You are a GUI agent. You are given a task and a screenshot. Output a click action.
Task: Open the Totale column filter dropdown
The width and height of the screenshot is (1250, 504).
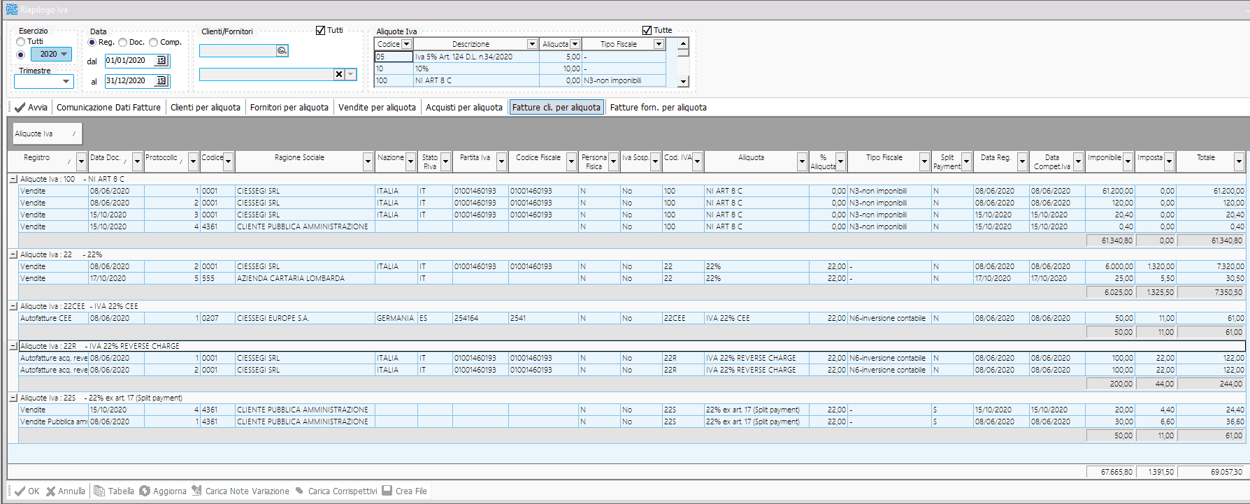pos(1239,161)
